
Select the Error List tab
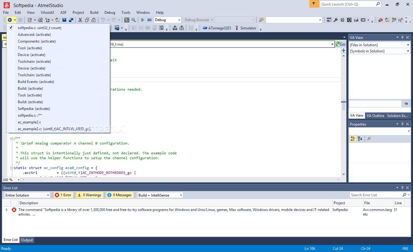(11, 240)
